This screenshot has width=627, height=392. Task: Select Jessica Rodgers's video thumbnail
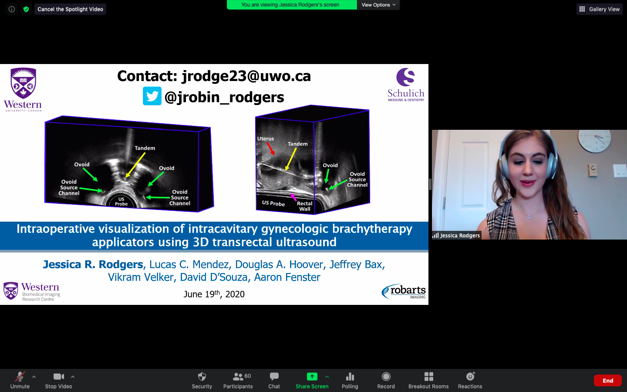[x=529, y=185]
